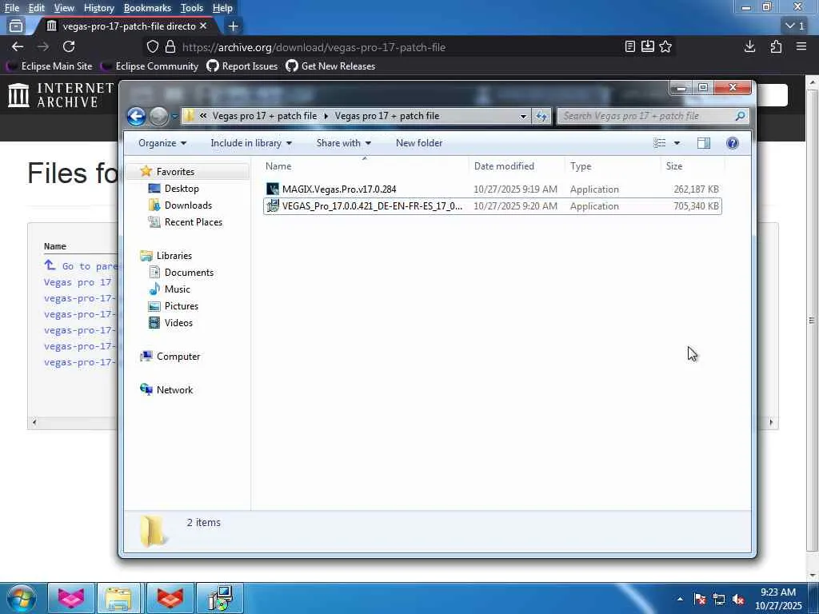Viewport: 819px width, 614px height.
Task: Open Report Issues bookmark
Action: click(x=242, y=66)
